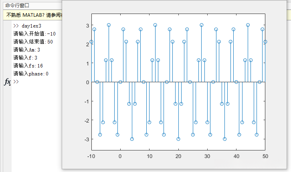The image size is (291, 172).
Task: Select the line 请输入开始值:-10
Action: pos(34,34)
